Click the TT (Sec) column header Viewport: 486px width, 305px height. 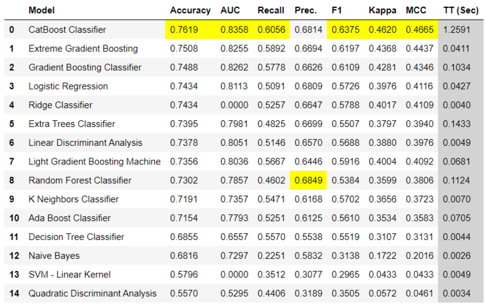pyautogui.click(x=460, y=11)
